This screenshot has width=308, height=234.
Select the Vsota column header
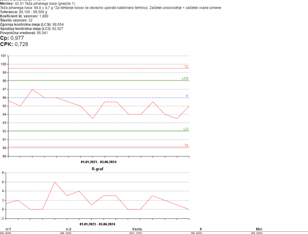[137, 229]
